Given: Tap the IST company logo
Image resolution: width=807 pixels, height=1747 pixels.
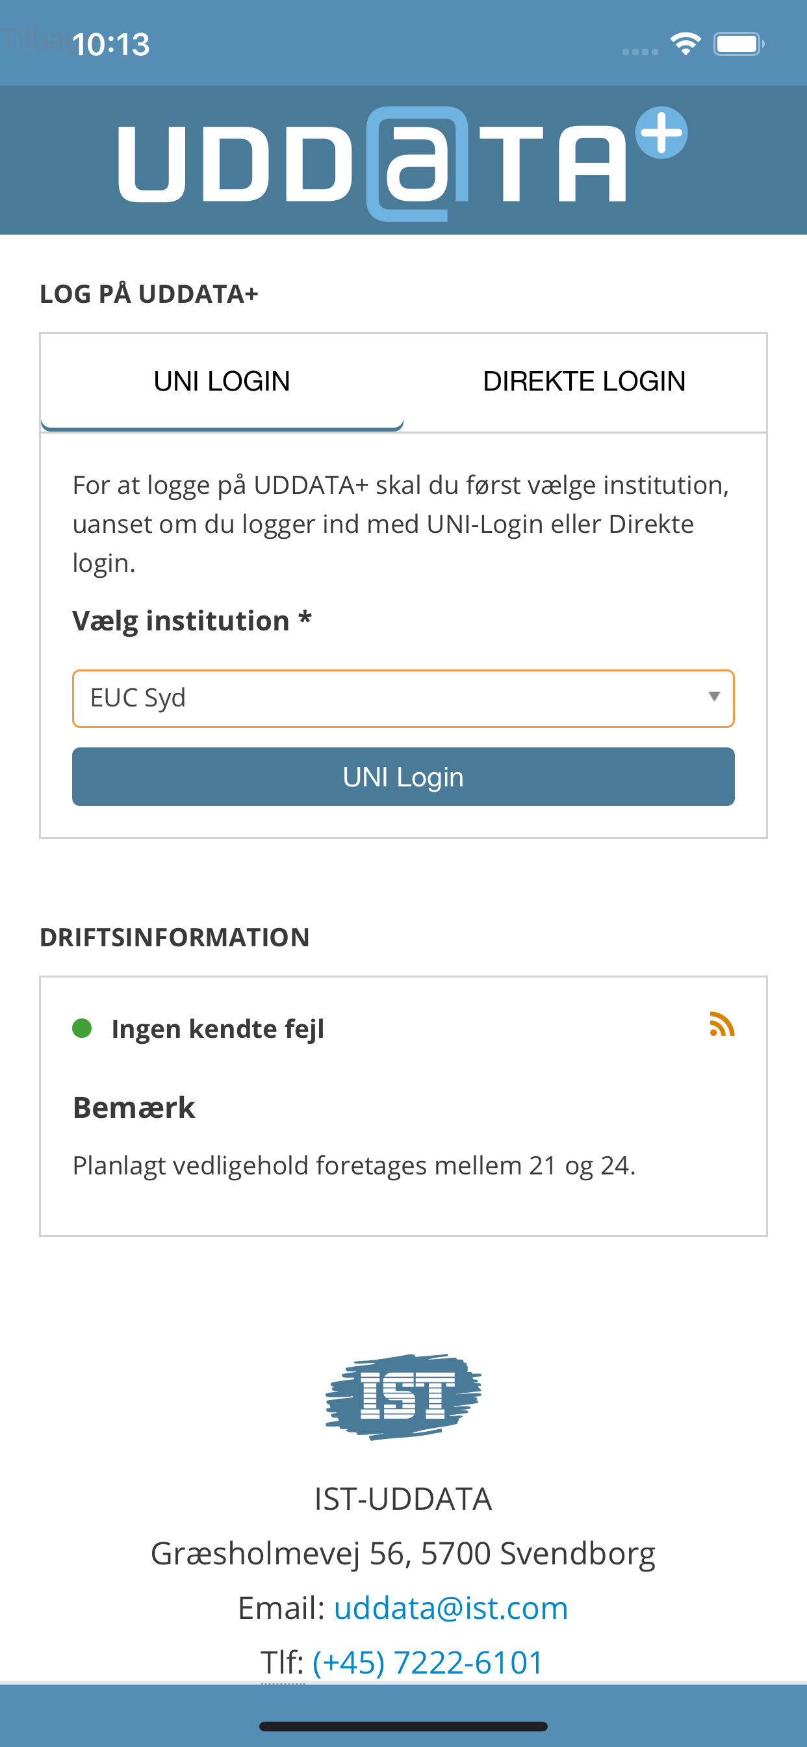Looking at the screenshot, I should pyautogui.click(x=403, y=1395).
